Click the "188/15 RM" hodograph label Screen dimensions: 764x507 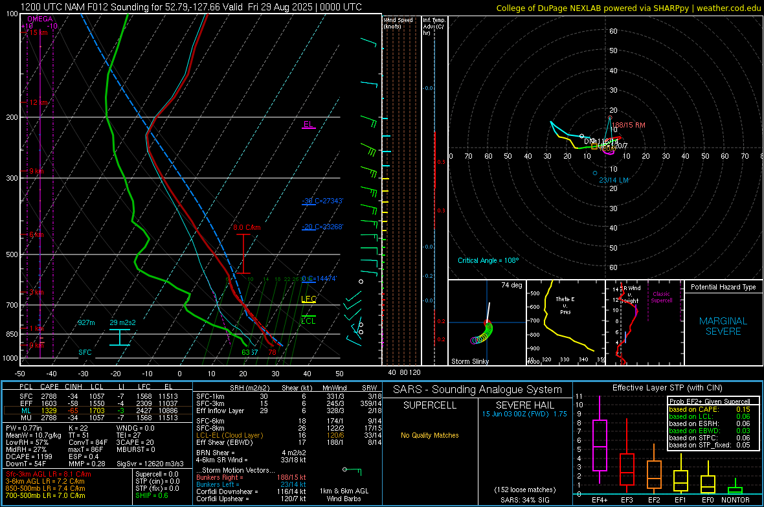pos(629,125)
